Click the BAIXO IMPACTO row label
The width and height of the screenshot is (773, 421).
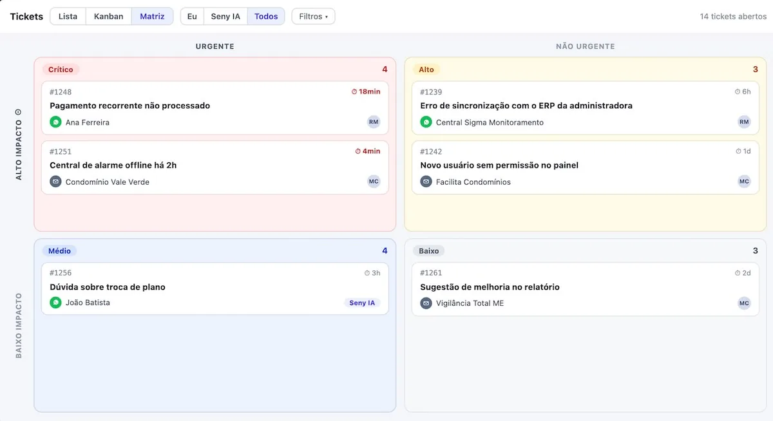point(19,326)
